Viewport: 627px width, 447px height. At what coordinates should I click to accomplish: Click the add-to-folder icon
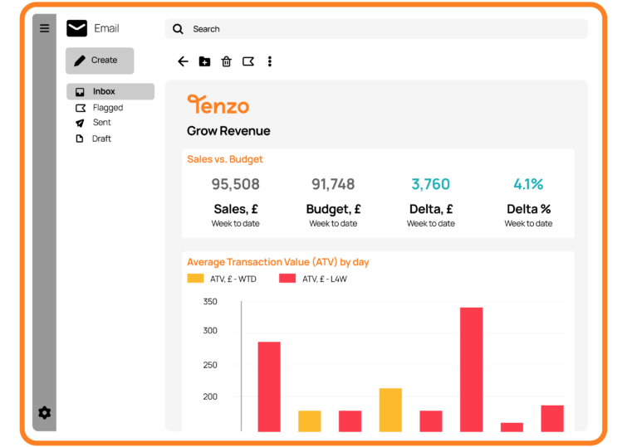tap(205, 61)
